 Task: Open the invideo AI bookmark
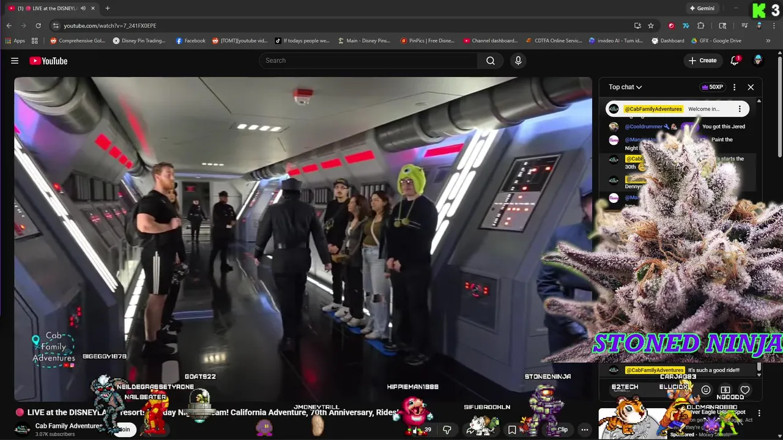[616, 41]
